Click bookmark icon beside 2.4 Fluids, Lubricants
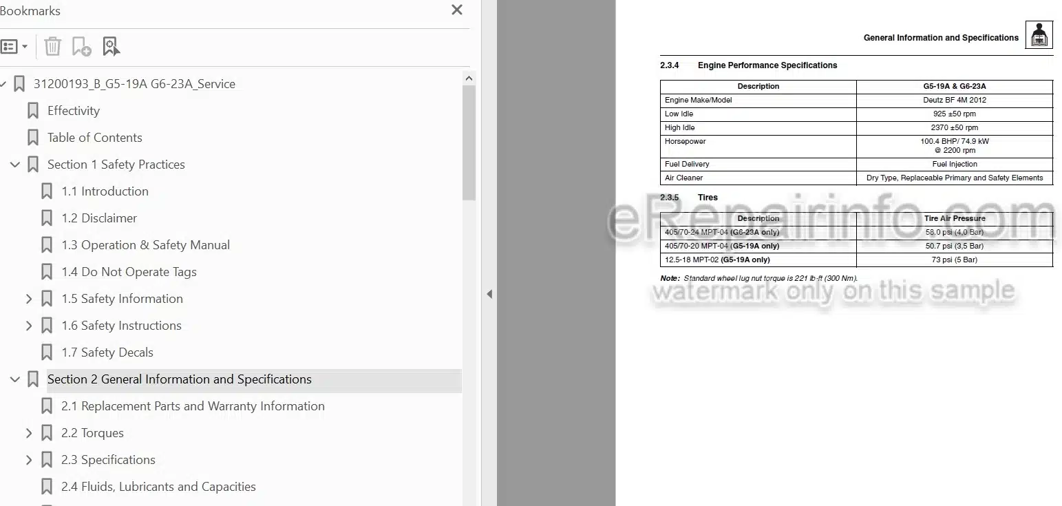This screenshot has height=506, width=1062. coord(47,487)
